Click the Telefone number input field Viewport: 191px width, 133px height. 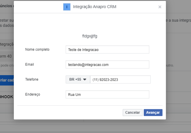coord(120,80)
